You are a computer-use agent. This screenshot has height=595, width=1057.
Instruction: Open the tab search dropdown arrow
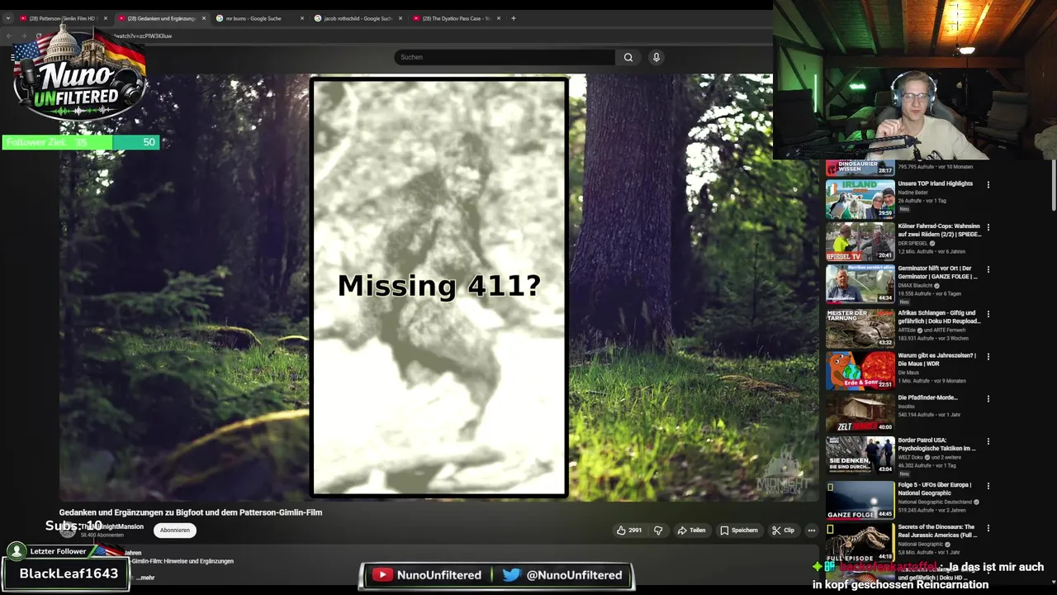point(8,18)
